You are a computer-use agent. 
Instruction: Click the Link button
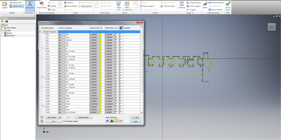coord(53,121)
